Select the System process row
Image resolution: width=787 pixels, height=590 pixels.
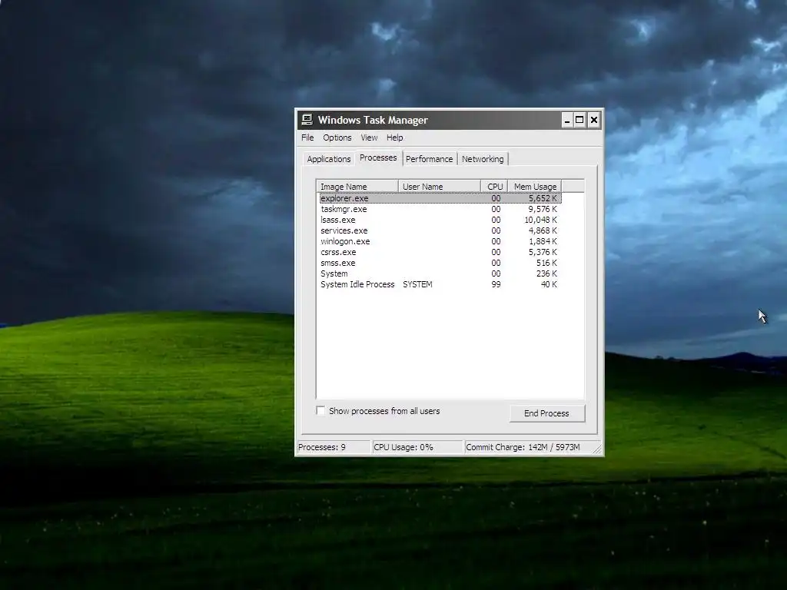coord(440,274)
